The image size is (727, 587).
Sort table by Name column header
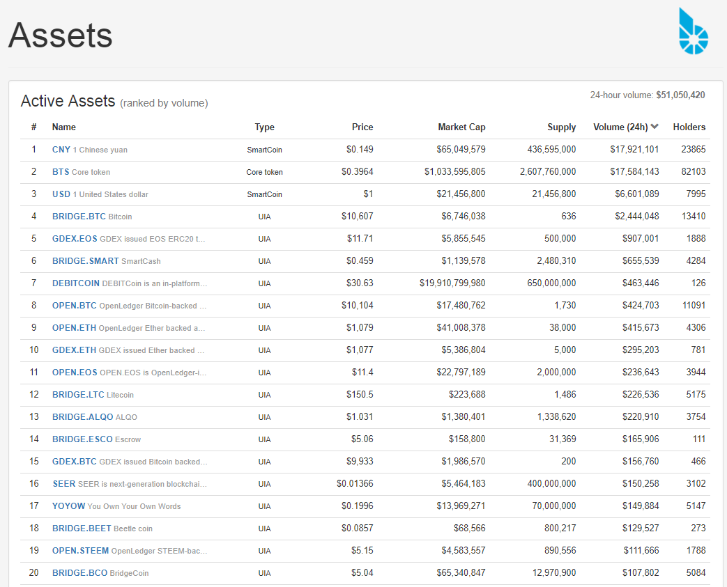coord(63,127)
